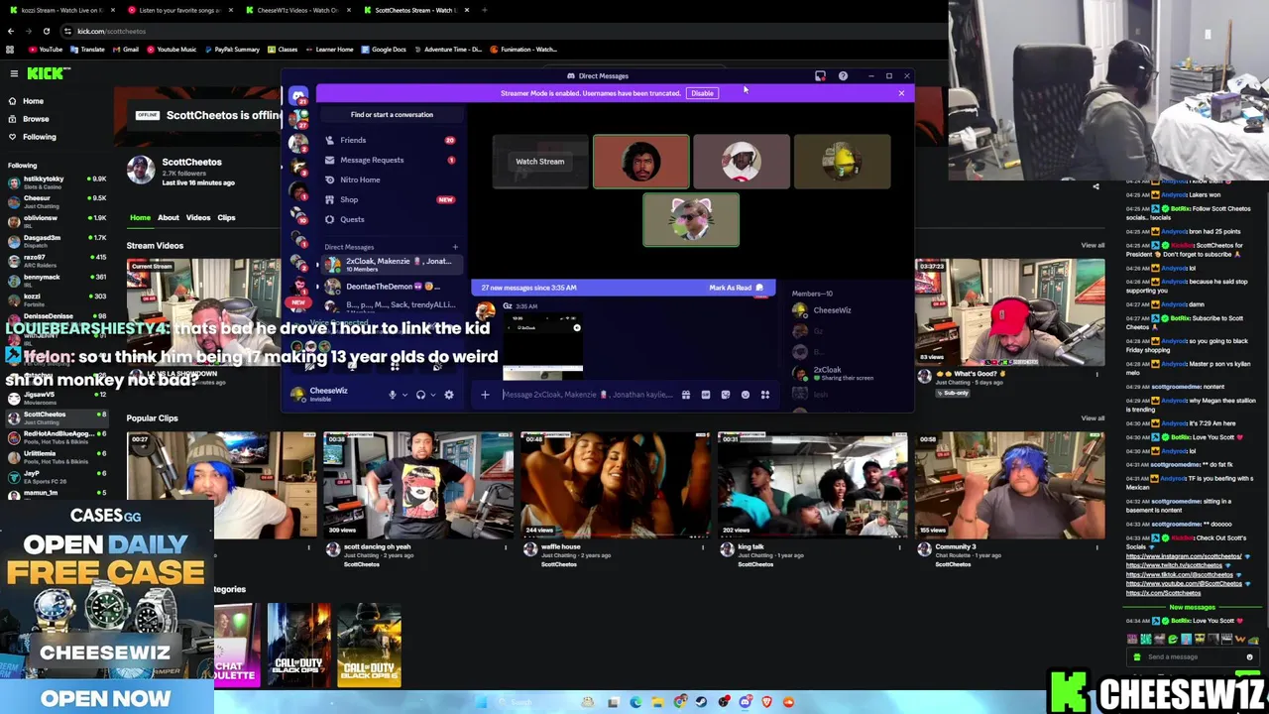Click attachment plus in message box

[x=485, y=395]
